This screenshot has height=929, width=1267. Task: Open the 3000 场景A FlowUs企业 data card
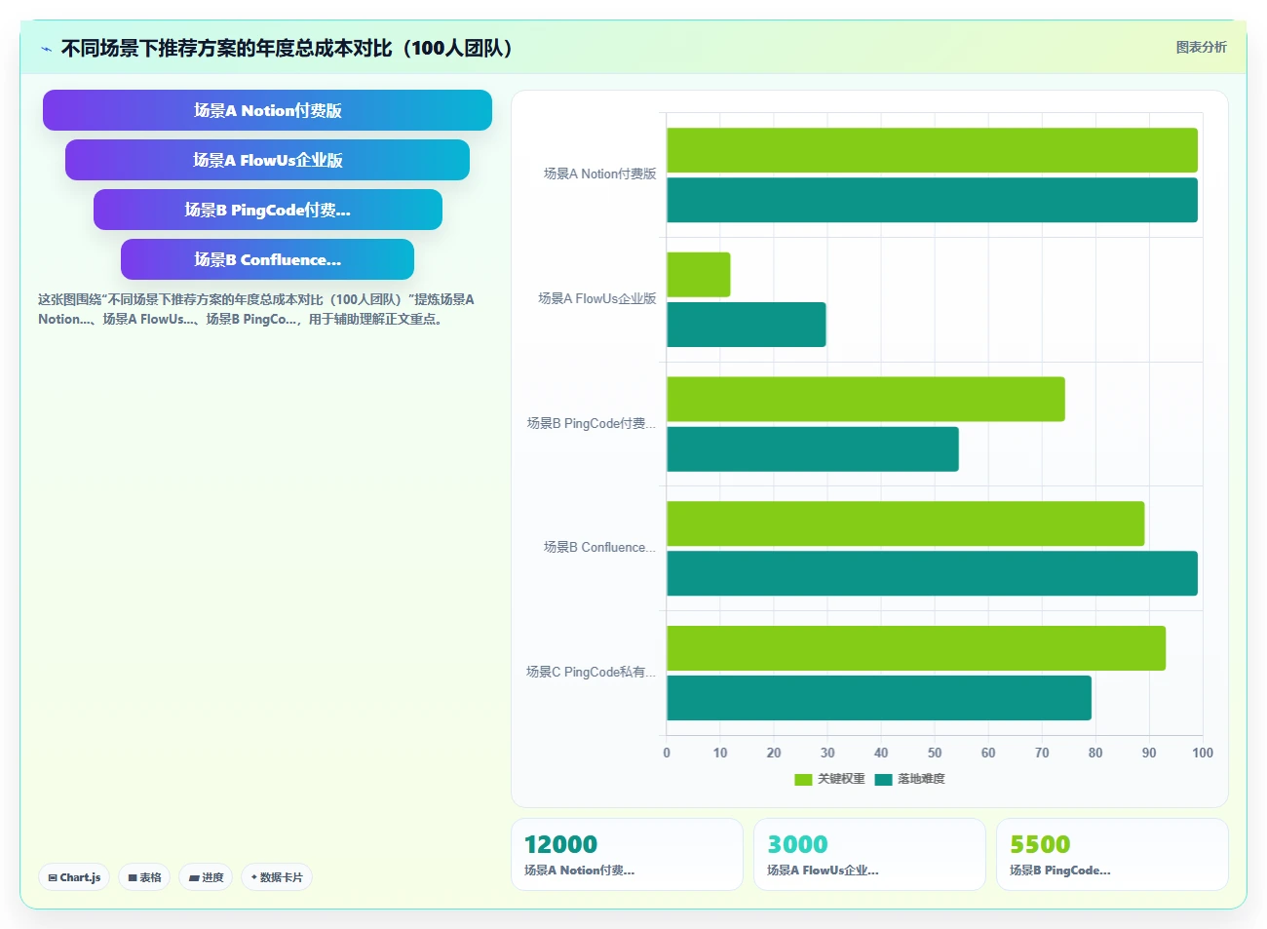point(869,854)
